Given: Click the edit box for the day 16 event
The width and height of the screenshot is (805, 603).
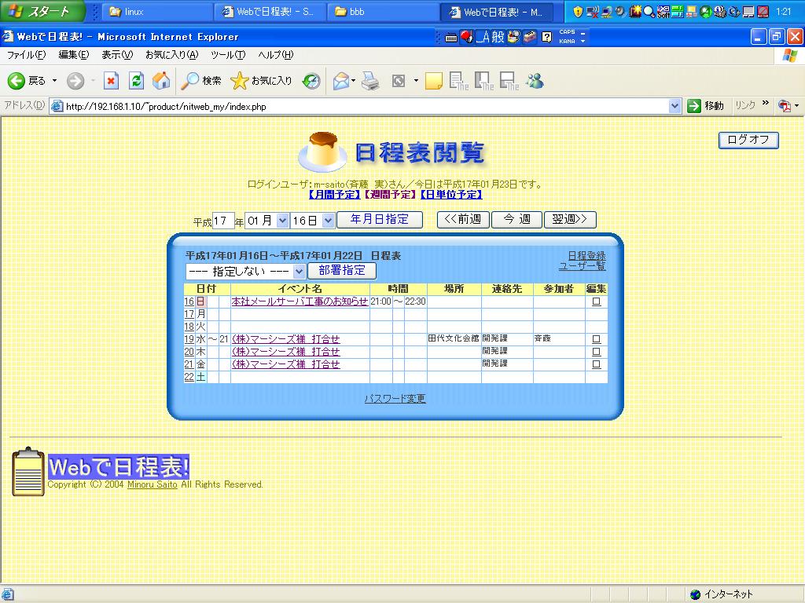Looking at the screenshot, I should pyautogui.click(x=596, y=301).
